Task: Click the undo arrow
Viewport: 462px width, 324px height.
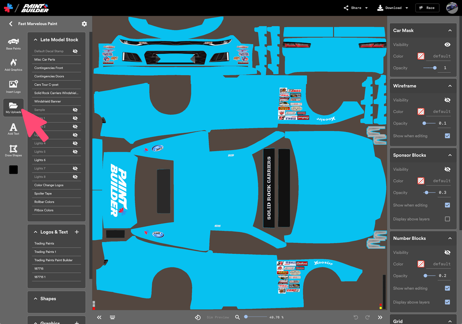Action: pyautogui.click(x=356, y=318)
